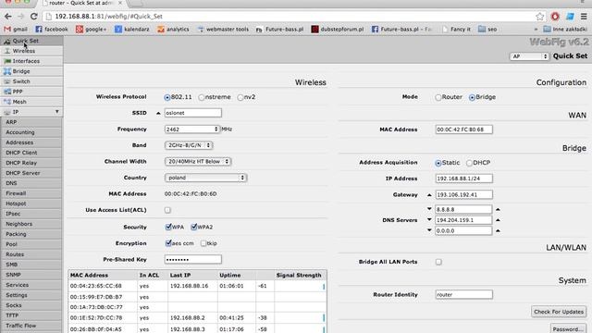
Task: Toggle Use Access List (ACL) checkbox
Action: [x=167, y=210]
